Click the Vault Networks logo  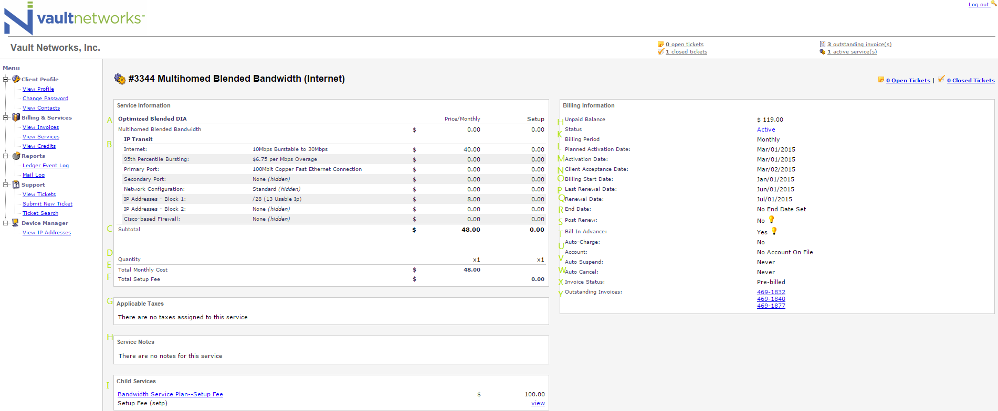[x=73, y=18]
